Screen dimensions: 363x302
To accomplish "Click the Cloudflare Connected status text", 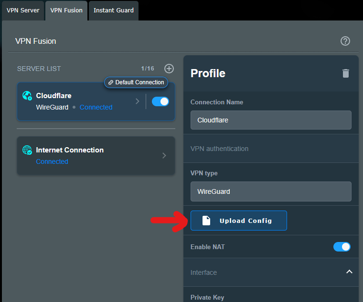I will [x=96, y=107].
